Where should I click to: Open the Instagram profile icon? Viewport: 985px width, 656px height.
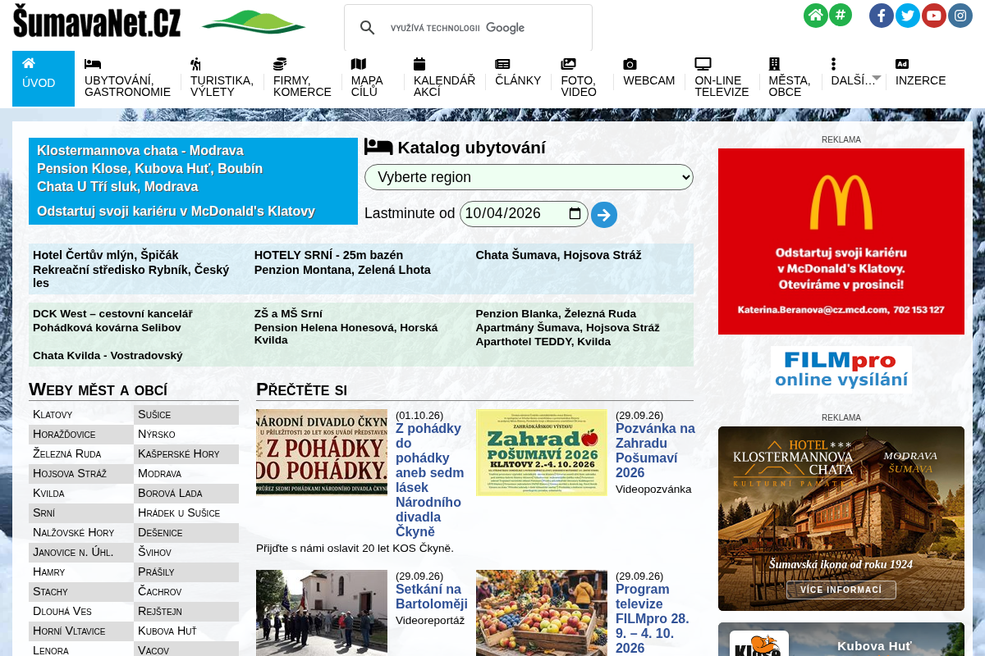(x=960, y=16)
